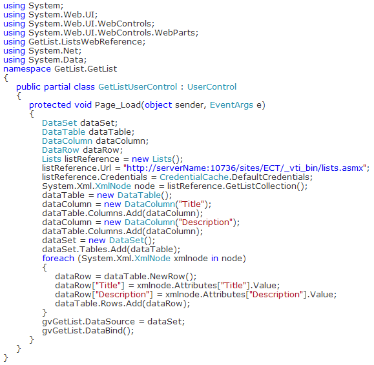Click the Page_Load method name
The image size is (374, 365).
coord(118,105)
